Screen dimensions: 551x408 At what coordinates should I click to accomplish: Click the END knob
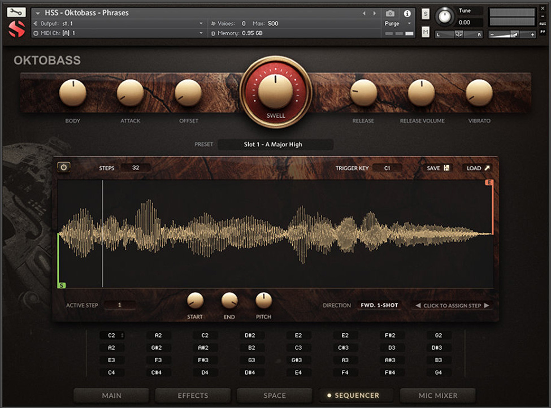pos(229,301)
